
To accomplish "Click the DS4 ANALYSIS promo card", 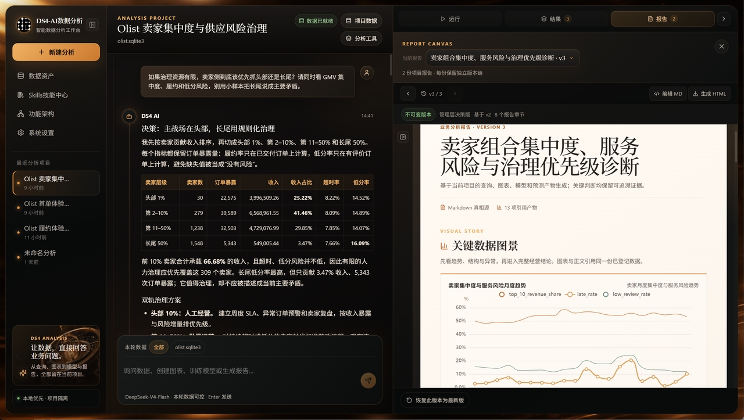I will [x=56, y=355].
